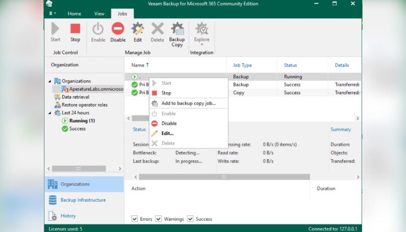Click the tree pane's horizontal scrollbar
This screenshot has height=232, width=406.
[78, 168]
